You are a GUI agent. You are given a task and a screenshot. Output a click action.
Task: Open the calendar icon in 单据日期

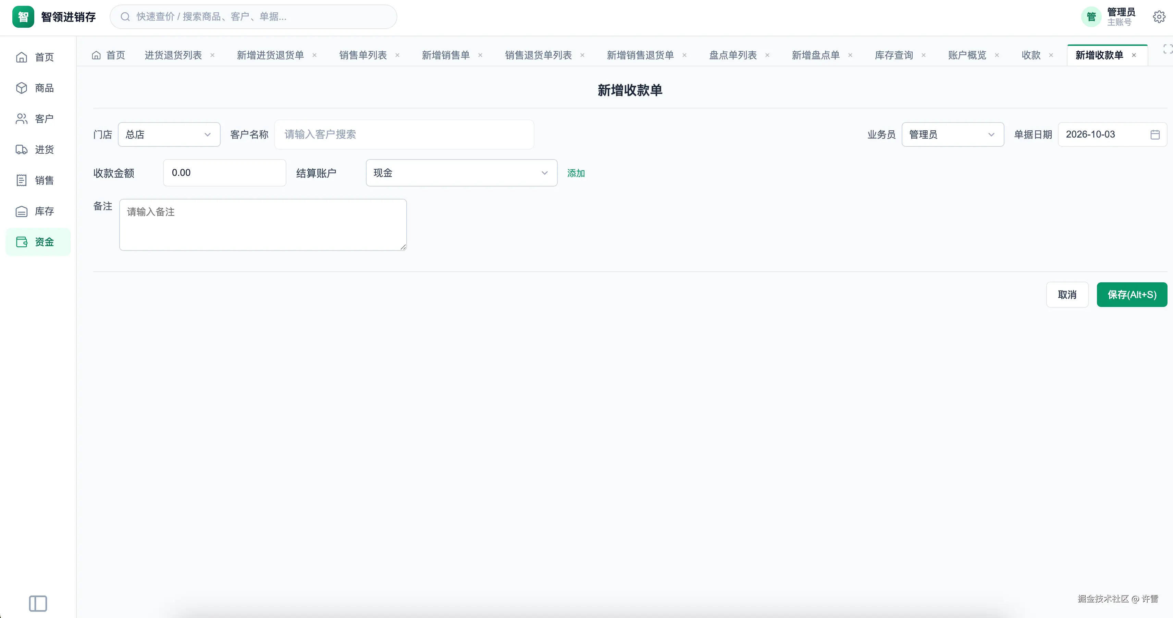pos(1155,134)
